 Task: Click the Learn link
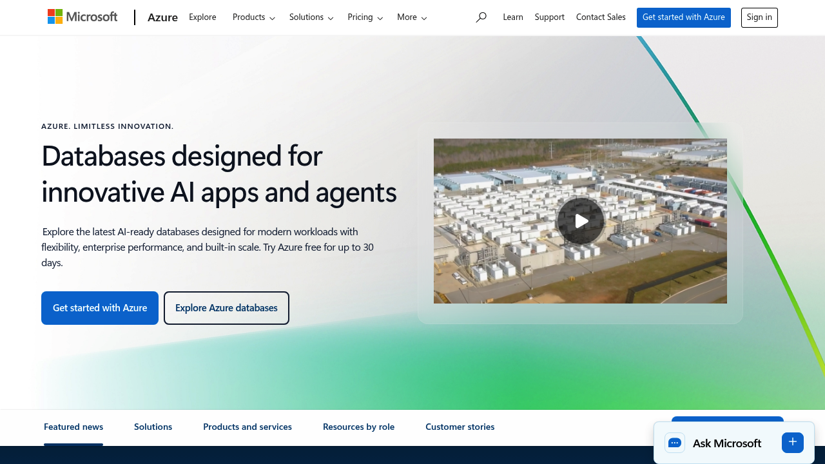[x=513, y=17]
